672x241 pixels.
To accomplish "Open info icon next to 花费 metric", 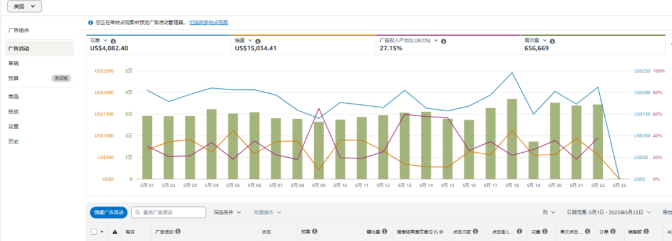I will coord(113,41).
